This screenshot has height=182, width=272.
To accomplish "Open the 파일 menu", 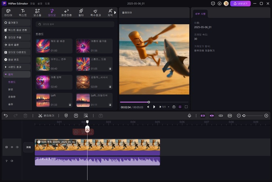I will pos(32,4).
